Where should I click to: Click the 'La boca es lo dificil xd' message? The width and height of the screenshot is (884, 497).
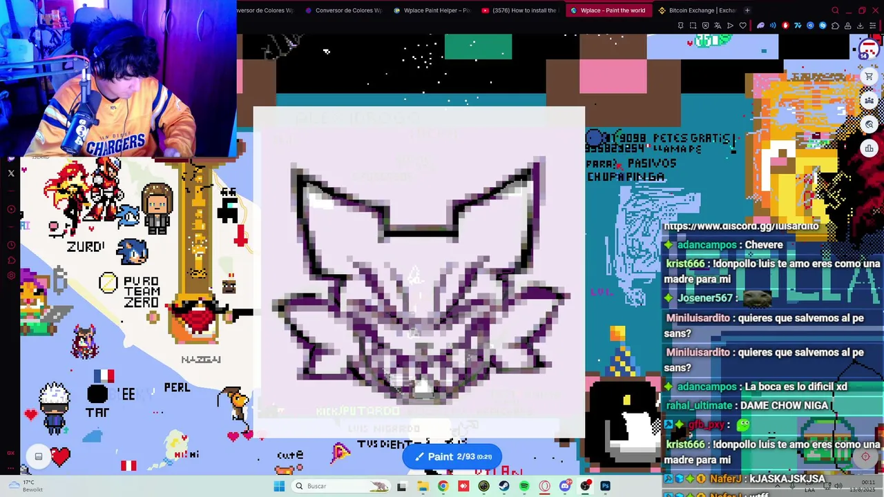(x=796, y=387)
